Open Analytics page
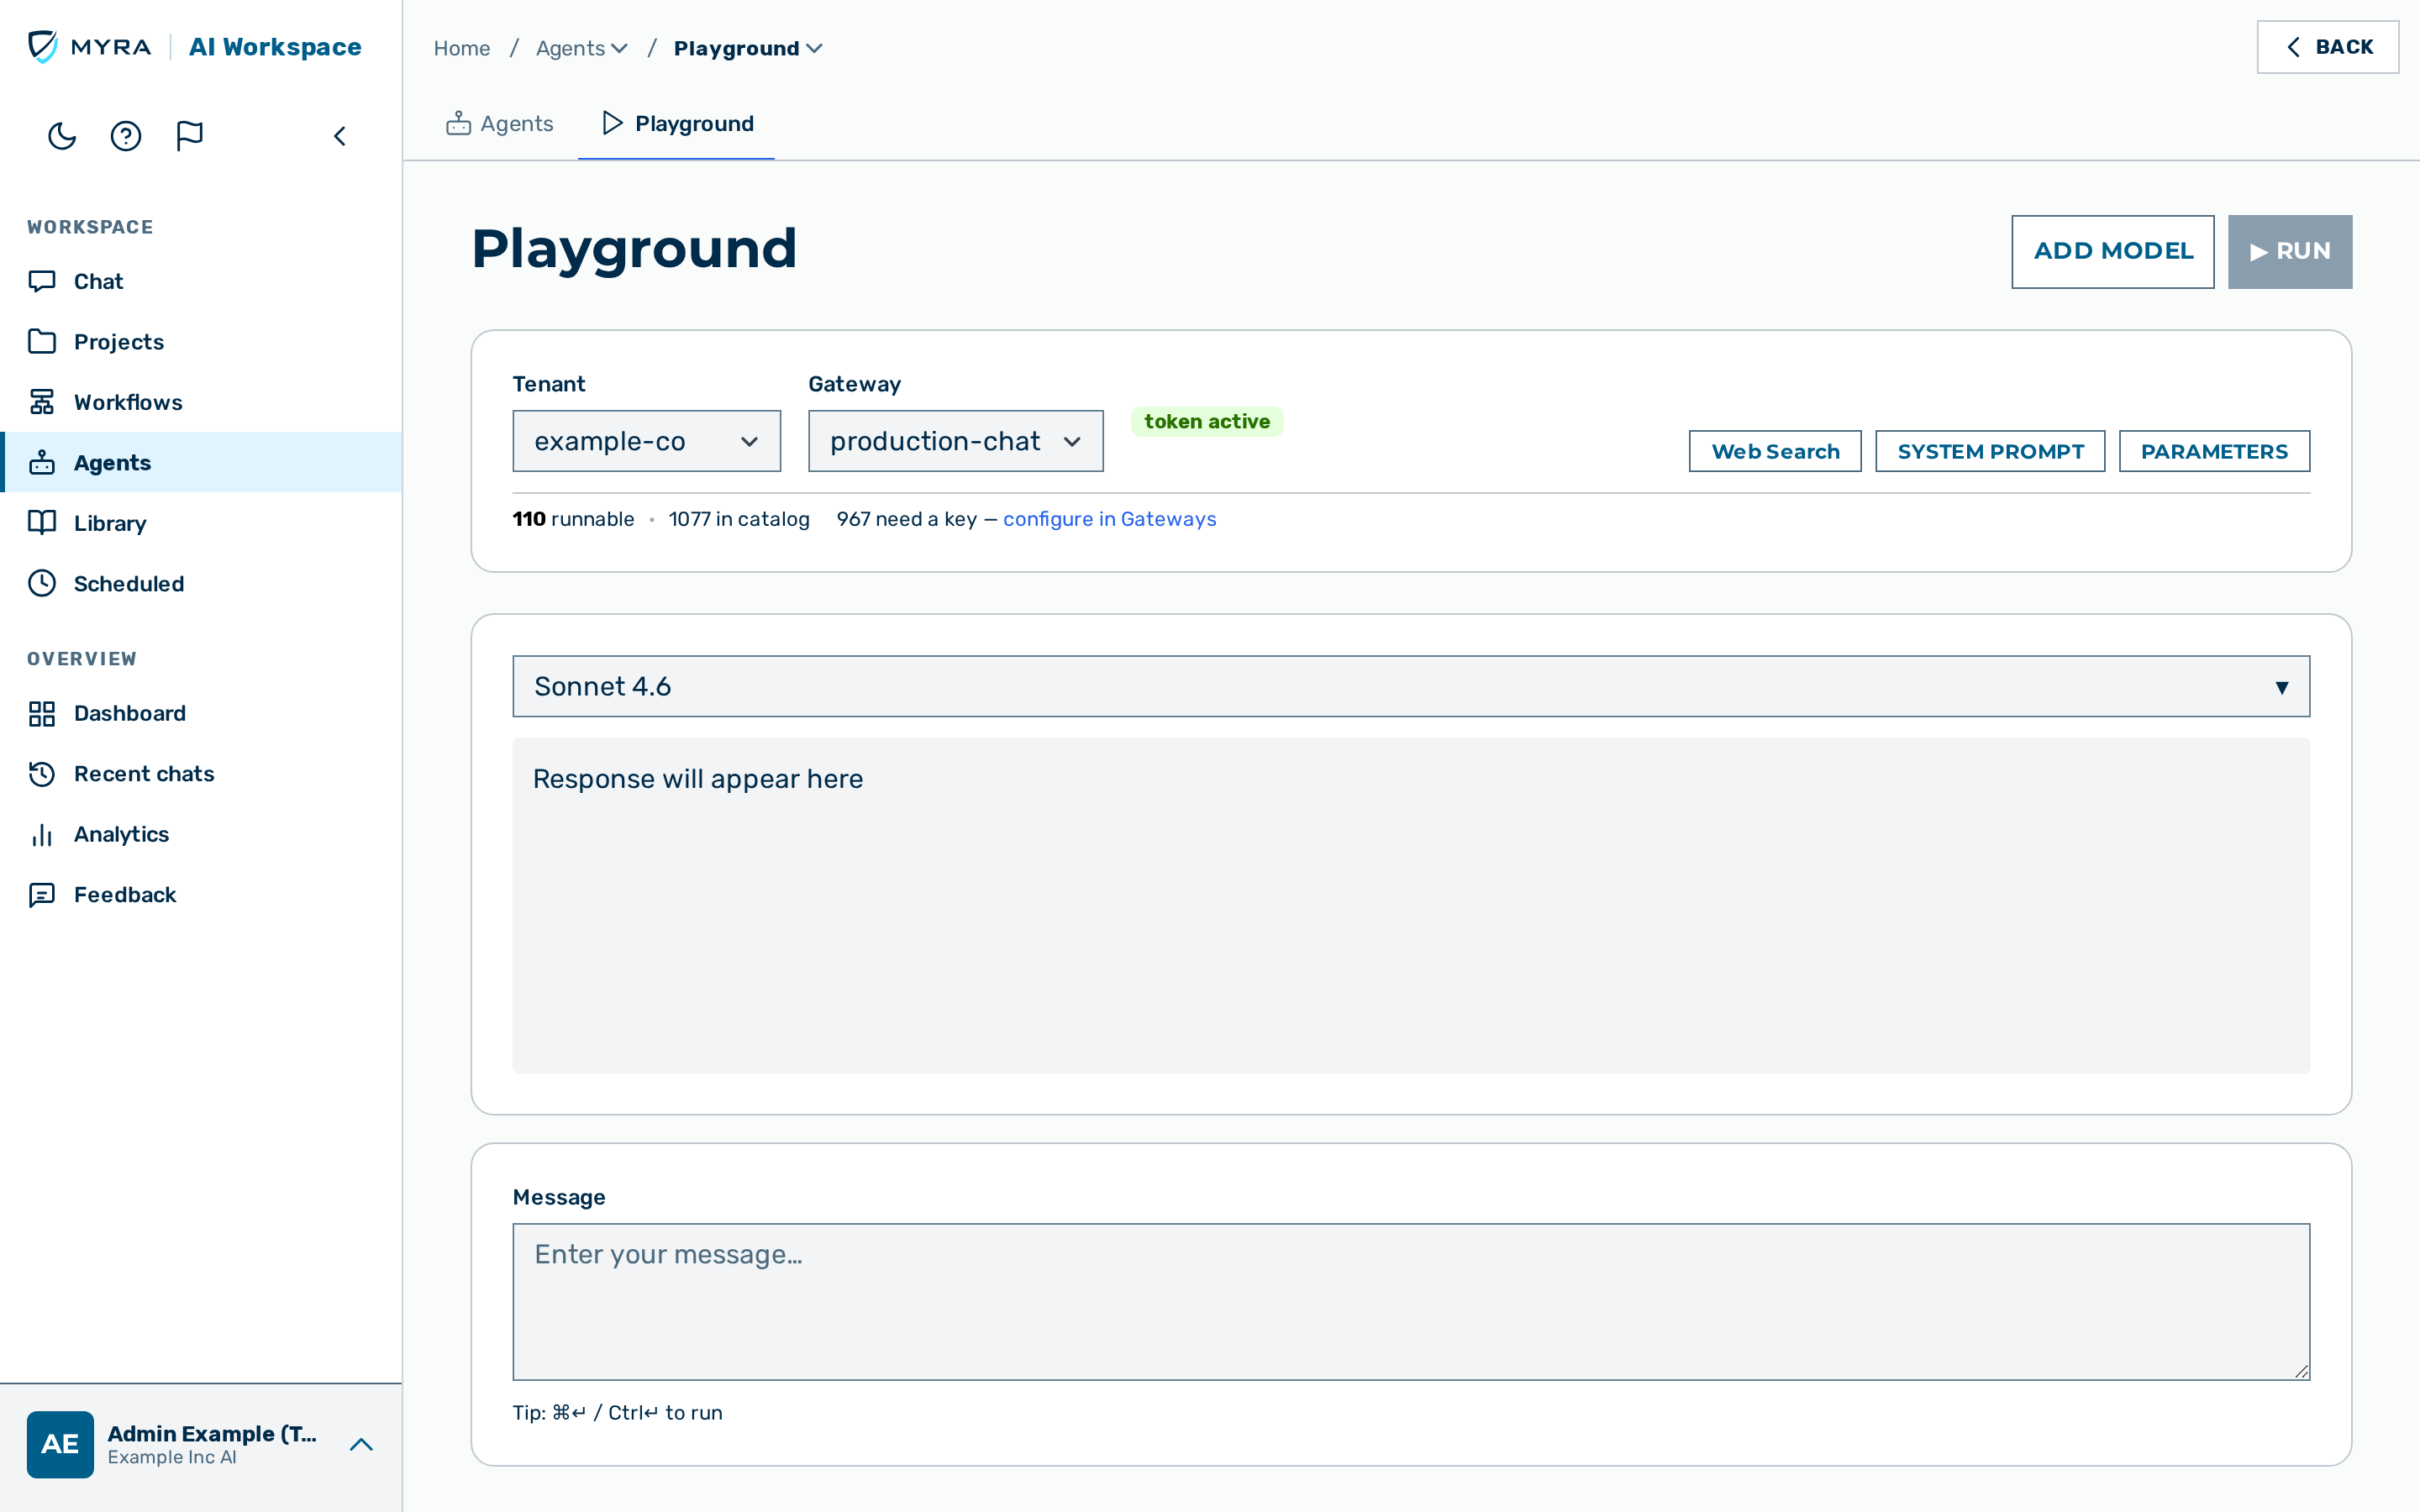Image resolution: width=2420 pixels, height=1512 pixels. (x=202, y=834)
